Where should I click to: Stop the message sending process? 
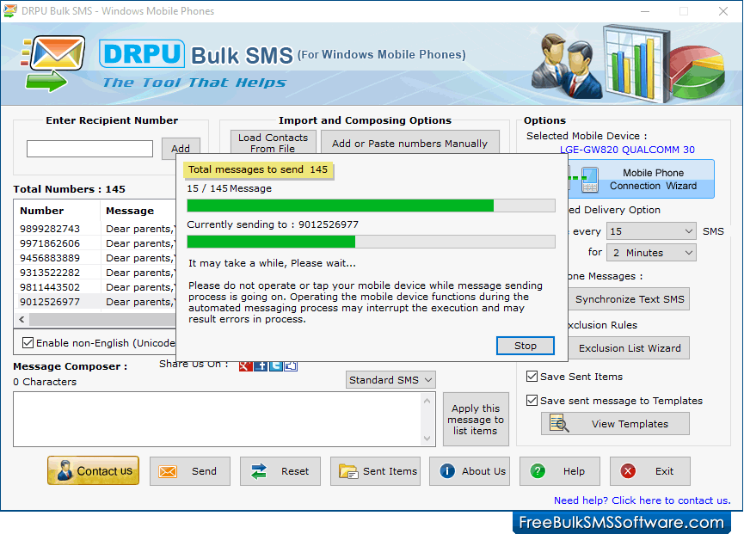point(526,346)
